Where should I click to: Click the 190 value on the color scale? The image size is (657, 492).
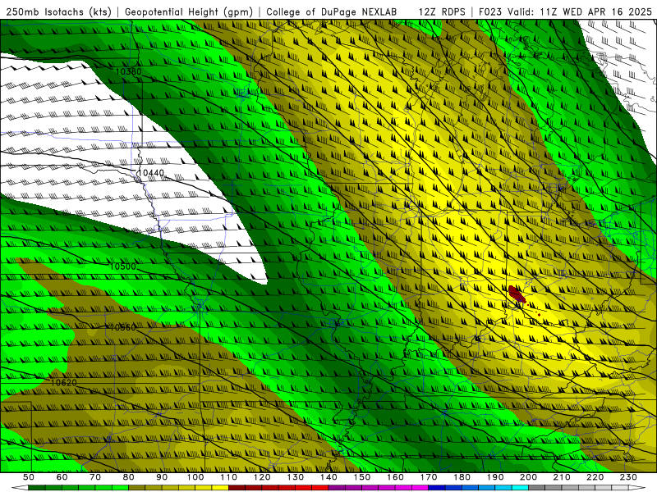click(x=495, y=477)
